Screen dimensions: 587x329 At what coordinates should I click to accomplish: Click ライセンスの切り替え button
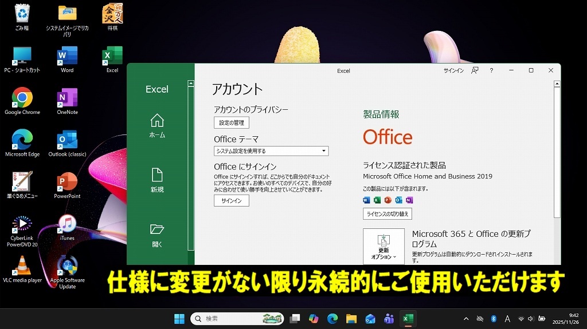tap(387, 214)
